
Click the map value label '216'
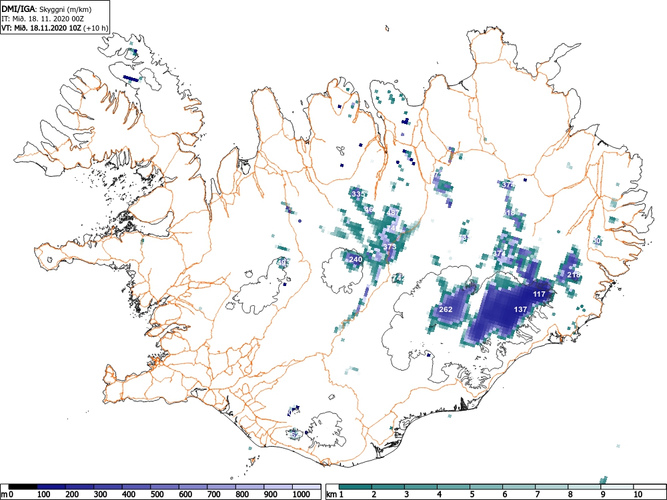pyautogui.click(x=574, y=275)
